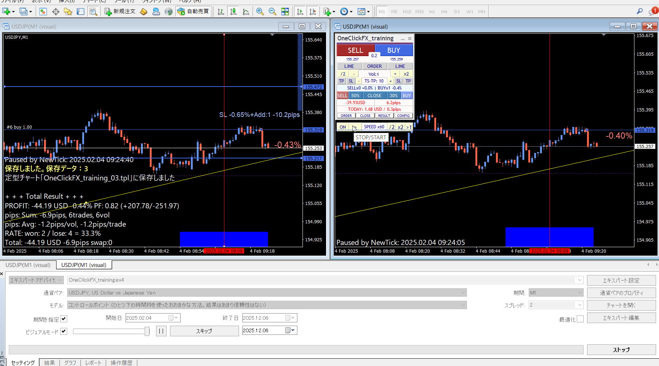Check the 最適化 optimization checkbox
The image size is (659, 366).
580,319
